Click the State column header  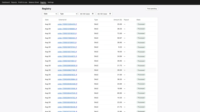(x=138, y=20)
